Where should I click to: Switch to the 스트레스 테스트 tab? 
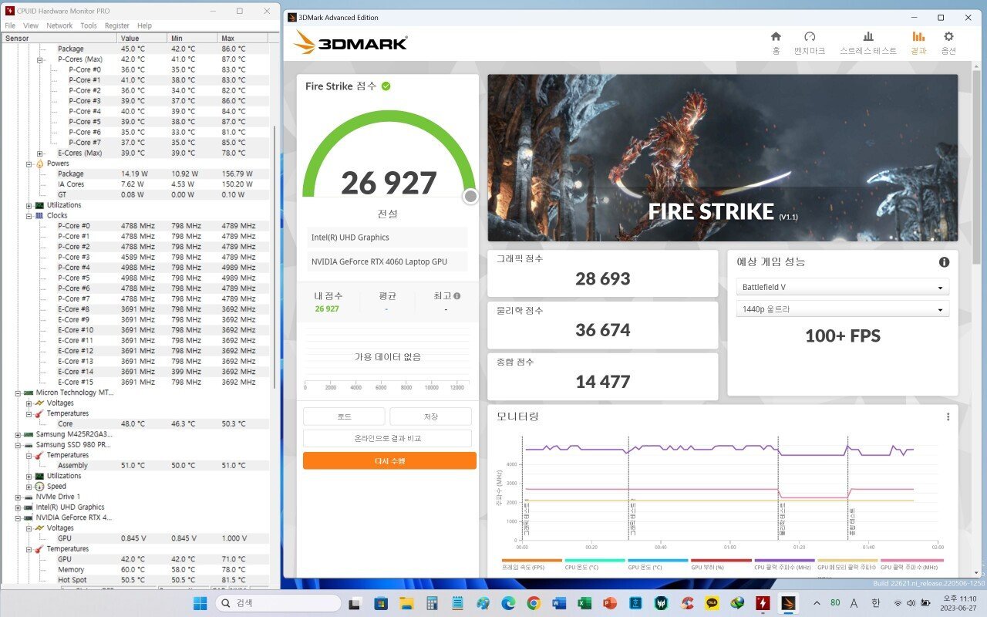(x=868, y=42)
